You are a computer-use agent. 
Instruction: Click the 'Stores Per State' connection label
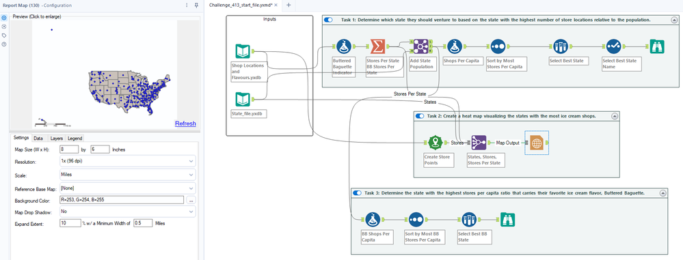click(x=410, y=94)
